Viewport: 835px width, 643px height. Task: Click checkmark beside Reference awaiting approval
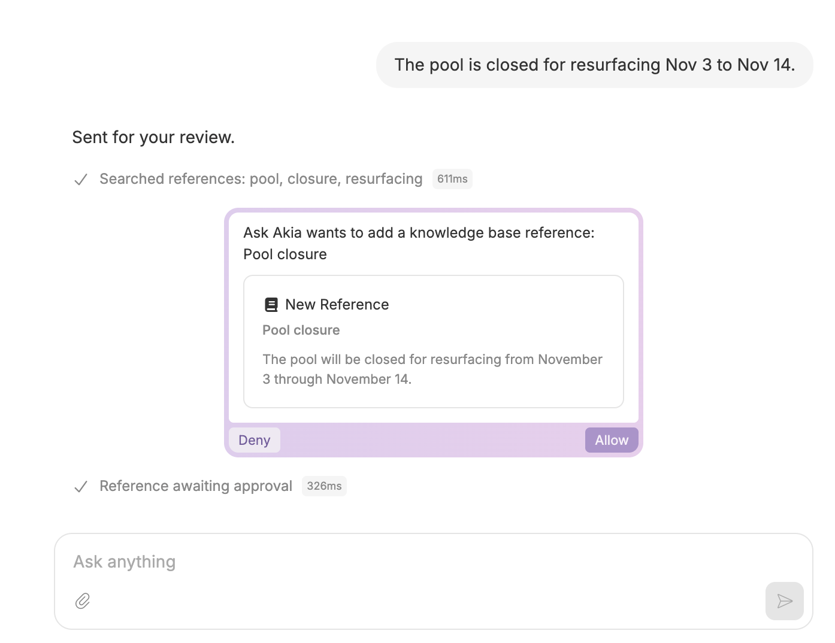[81, 487]
